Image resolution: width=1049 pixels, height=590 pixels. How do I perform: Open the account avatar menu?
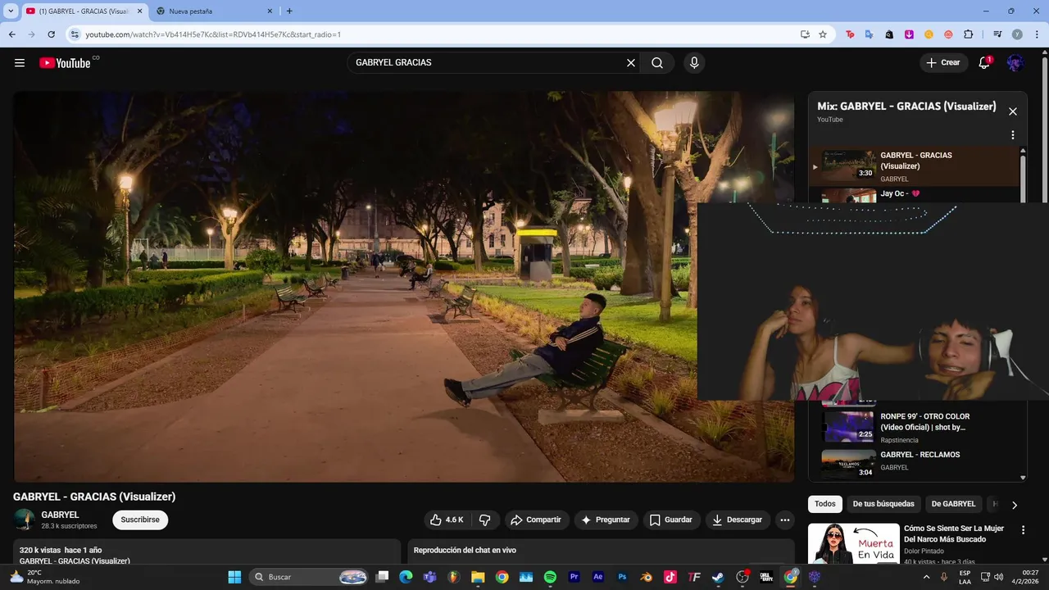pyautogui.click(x=1015, y=63)
